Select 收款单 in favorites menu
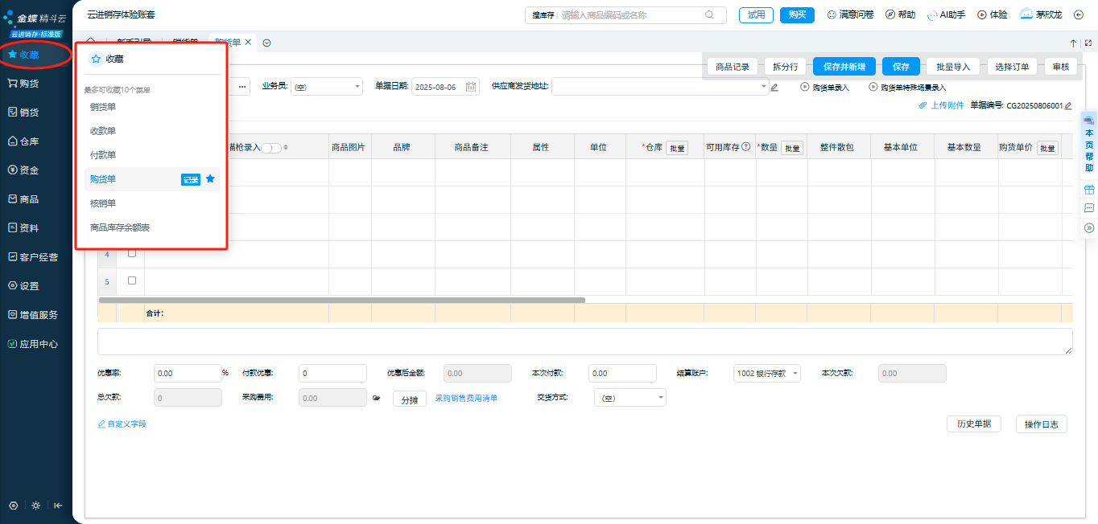1098x524 pixels. point(103,130)
